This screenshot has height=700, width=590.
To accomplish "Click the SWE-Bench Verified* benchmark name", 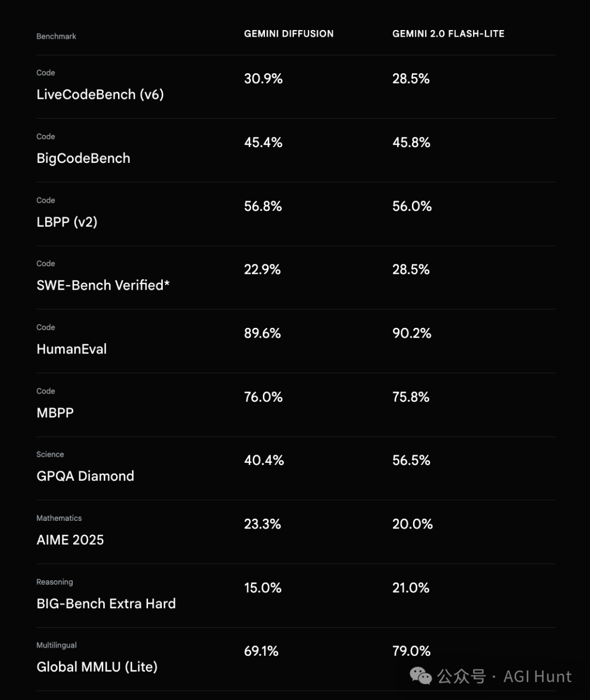I will (x=103, y=285).
